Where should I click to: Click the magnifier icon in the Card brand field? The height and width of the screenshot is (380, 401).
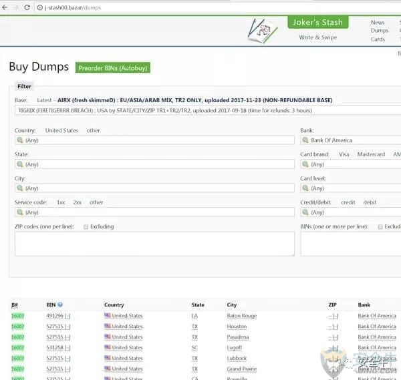pos(305,164)
